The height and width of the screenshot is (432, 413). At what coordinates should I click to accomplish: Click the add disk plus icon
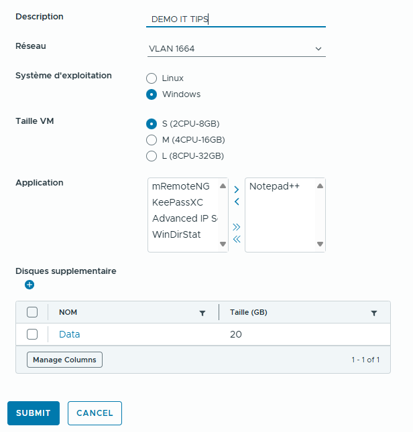click(29, 285)
